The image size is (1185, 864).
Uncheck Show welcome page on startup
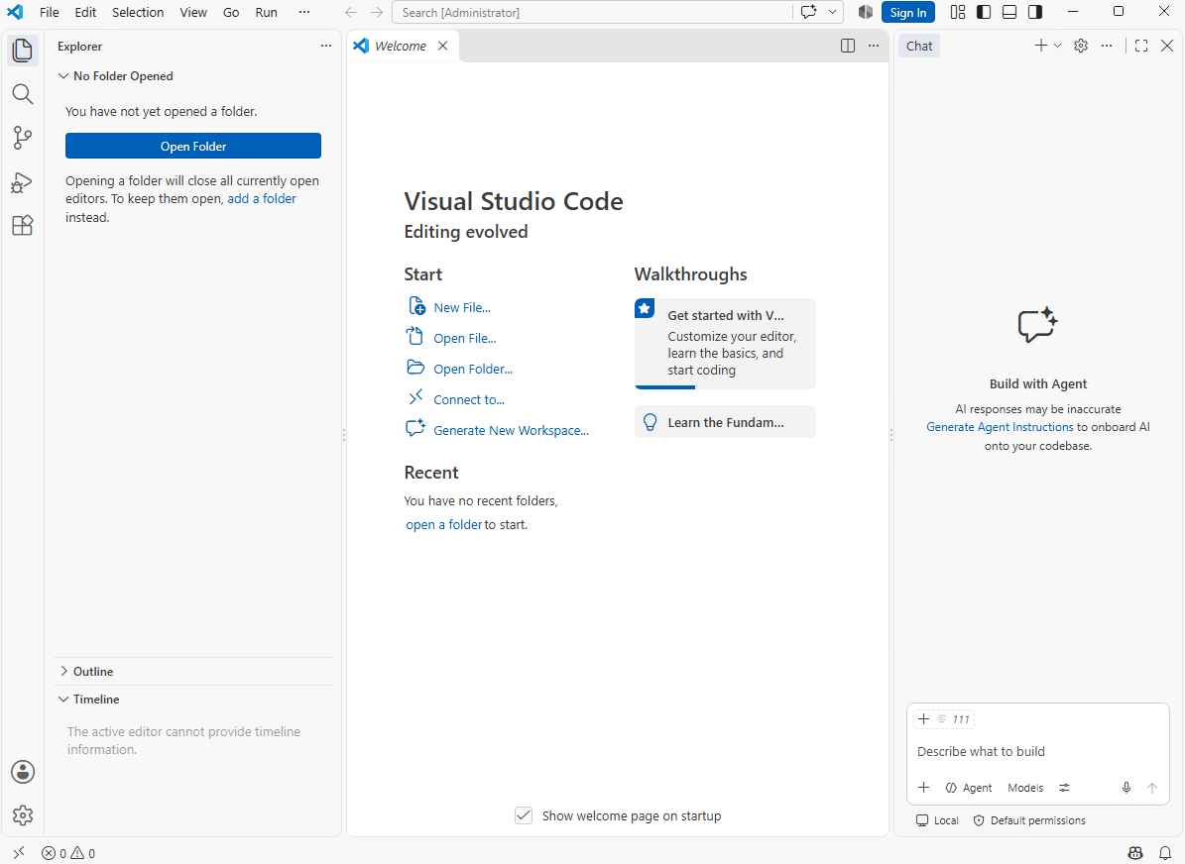click(x=523, y=815)
